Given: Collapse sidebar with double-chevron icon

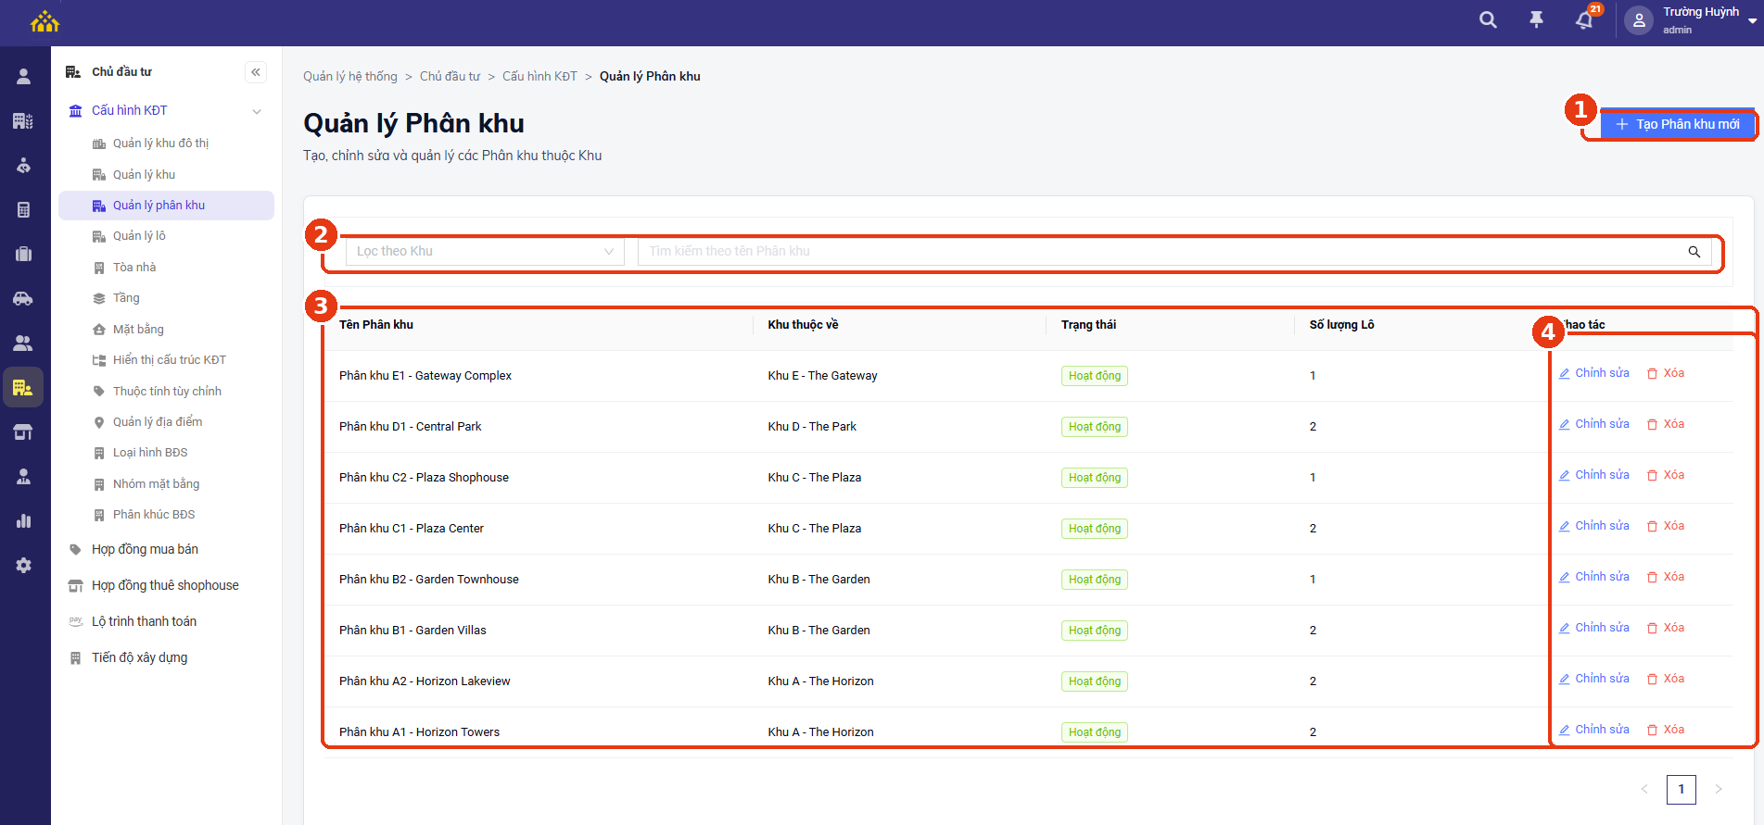Looking at the screenshot, I should (256, 72).
